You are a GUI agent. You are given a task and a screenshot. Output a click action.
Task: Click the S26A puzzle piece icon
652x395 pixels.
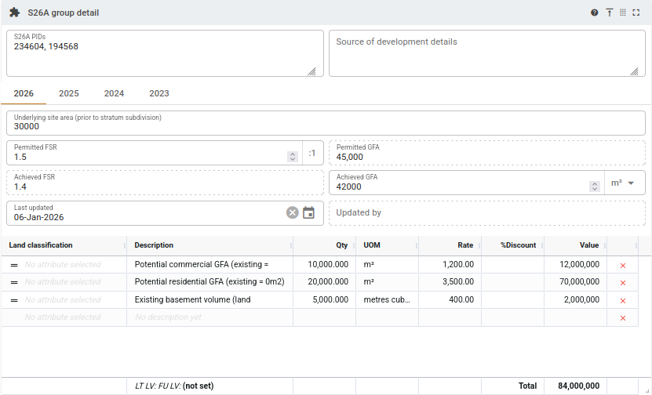[14, 13]
